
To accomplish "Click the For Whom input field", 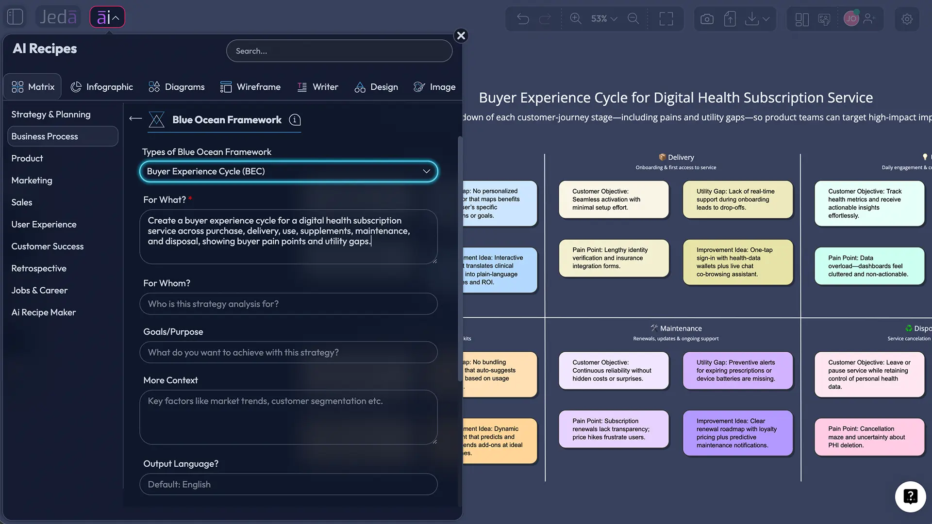I will [x=288, y=304].
